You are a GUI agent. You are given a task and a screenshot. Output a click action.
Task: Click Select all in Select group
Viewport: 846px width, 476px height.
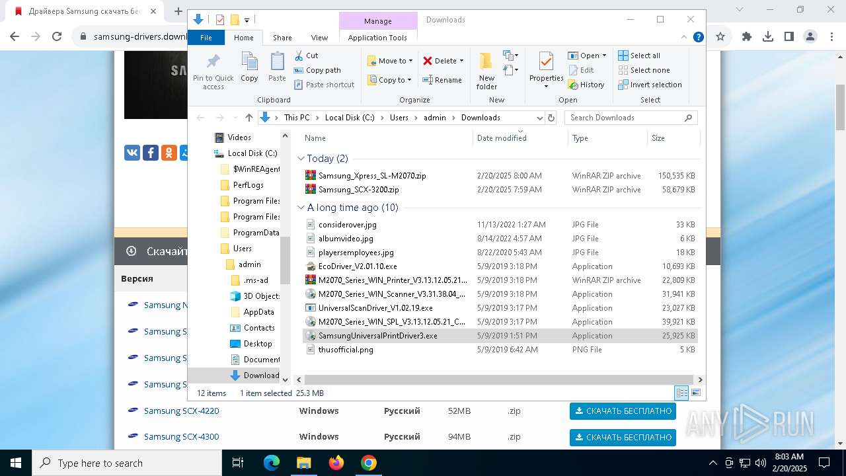(638, 56)
